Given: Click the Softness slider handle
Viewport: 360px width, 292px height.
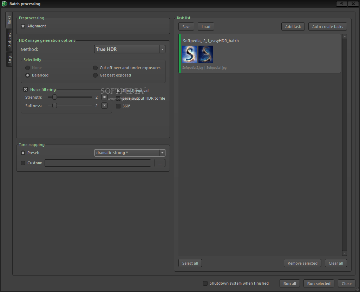Looking at the screenshot, I should pos(54,106).
